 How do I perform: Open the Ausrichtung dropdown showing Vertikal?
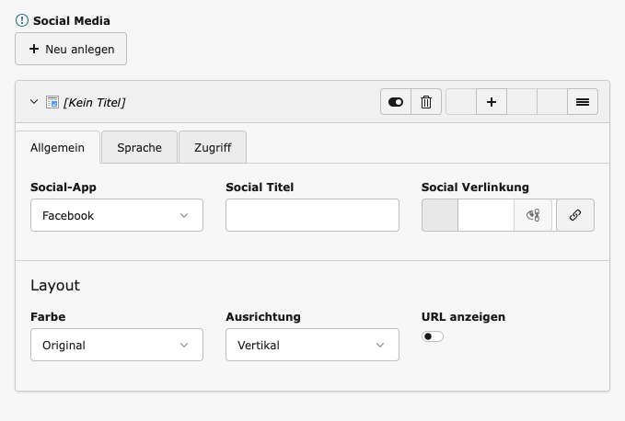(312, 345)
